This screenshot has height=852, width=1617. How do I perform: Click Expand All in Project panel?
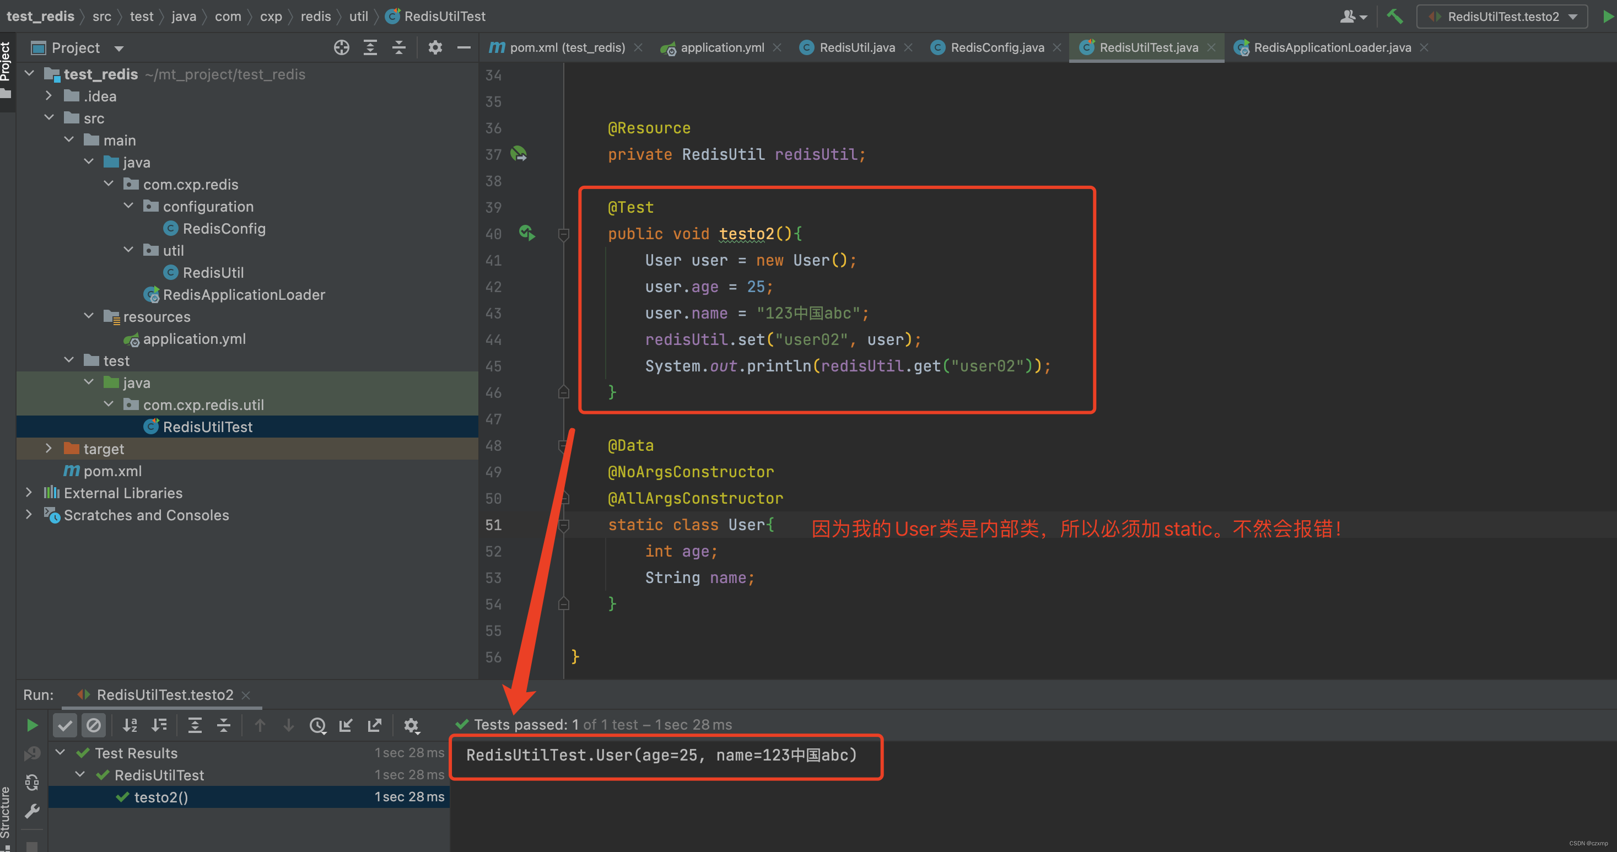click(370, 48)
